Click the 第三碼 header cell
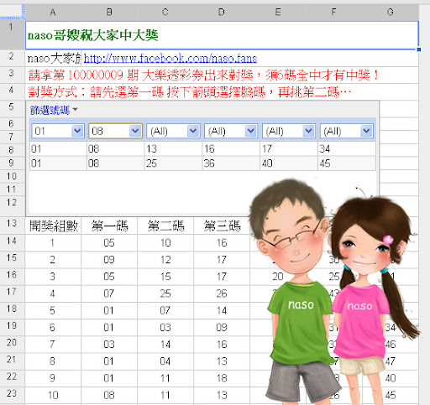Viewport: 430px width, 405px height. pyautogui.click(x=222, y=226)
